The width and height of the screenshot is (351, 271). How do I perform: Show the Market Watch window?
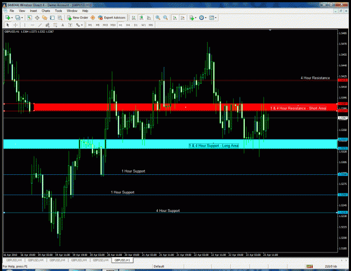coord(29,17)
